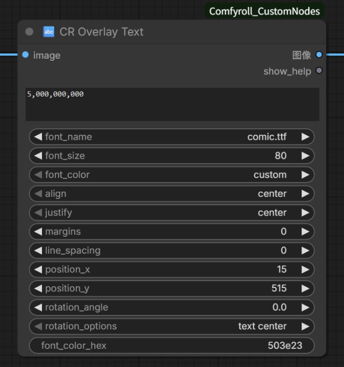
Task: Increase position_x with right arrow
Action: click(x=305, y=269)
